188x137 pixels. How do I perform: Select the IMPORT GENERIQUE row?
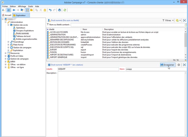pos(116,57)
